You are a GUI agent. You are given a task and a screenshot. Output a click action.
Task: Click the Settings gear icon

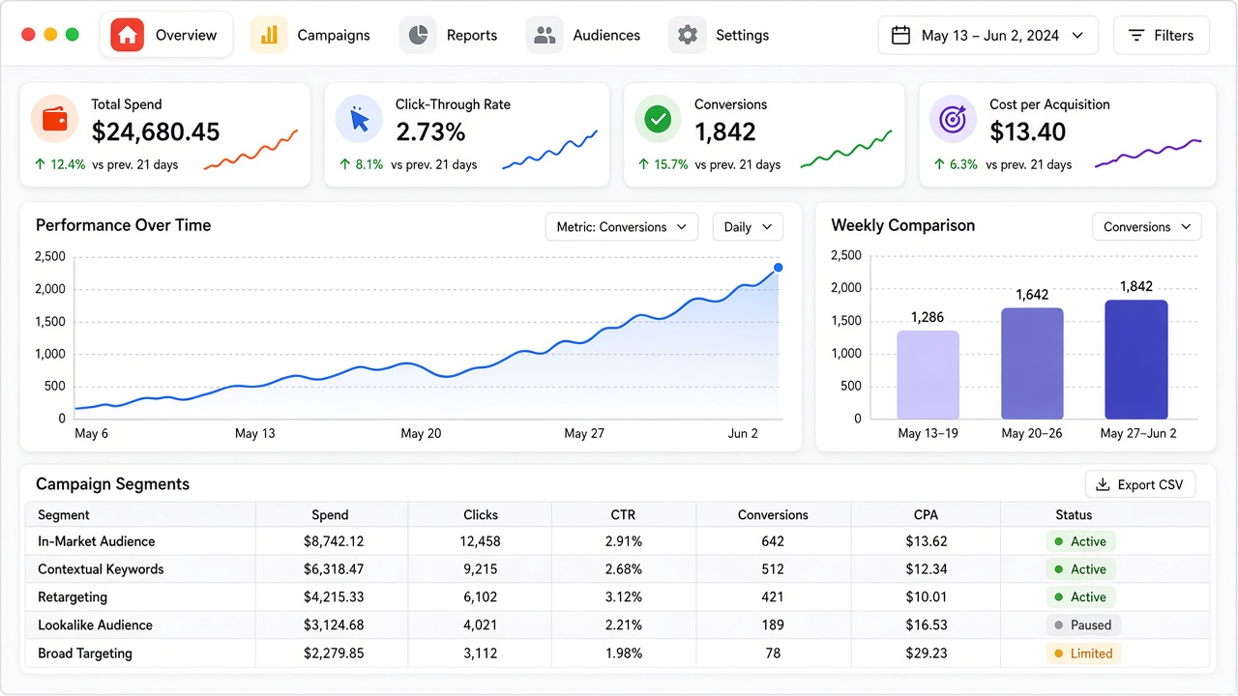[687, 35]
